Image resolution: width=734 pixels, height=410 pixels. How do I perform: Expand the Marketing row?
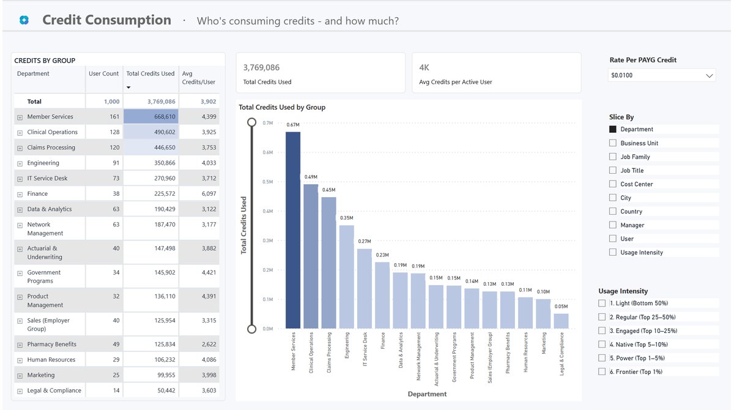tap(20, 375)
